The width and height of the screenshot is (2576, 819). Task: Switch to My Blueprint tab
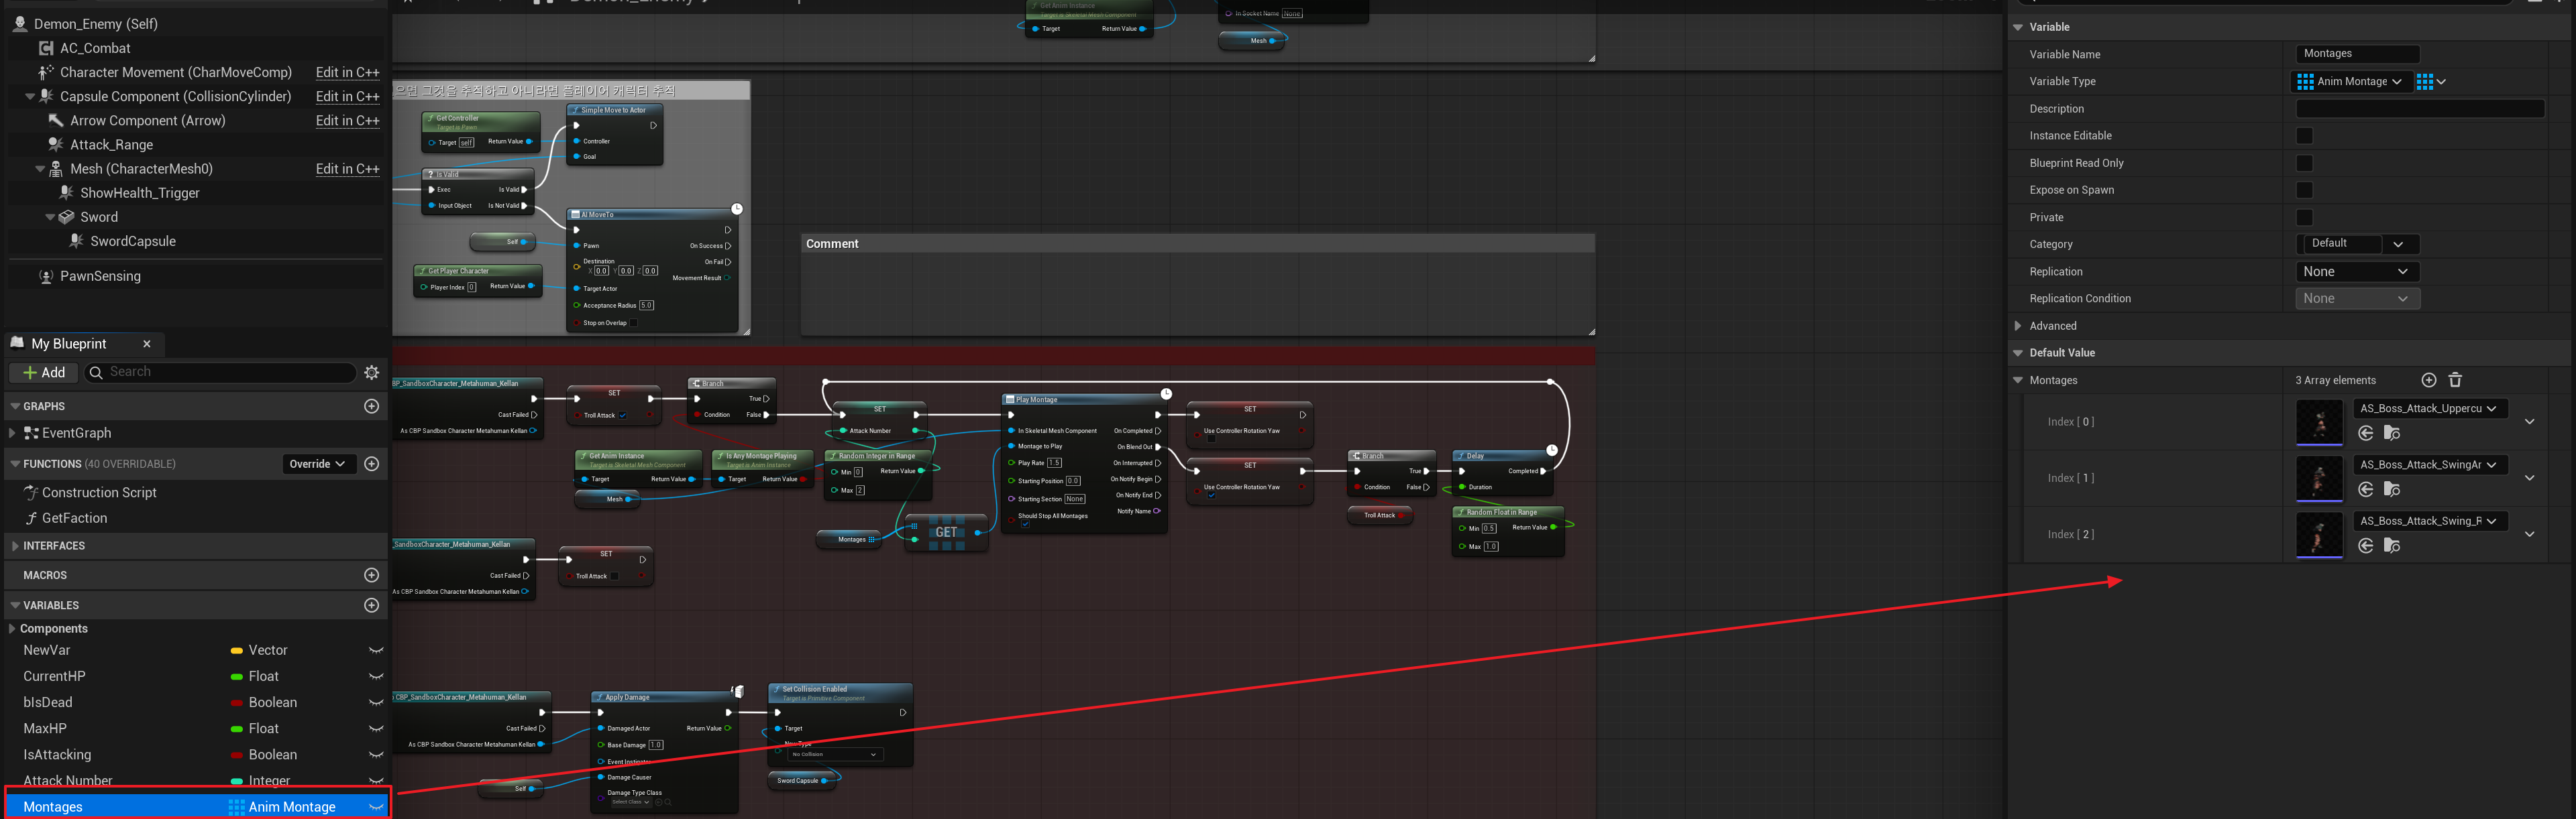tap(68, 344)
